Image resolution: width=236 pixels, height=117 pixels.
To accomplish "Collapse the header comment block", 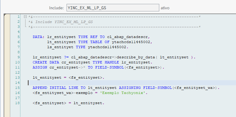I will pyautogui.click(x=25, y=16).
